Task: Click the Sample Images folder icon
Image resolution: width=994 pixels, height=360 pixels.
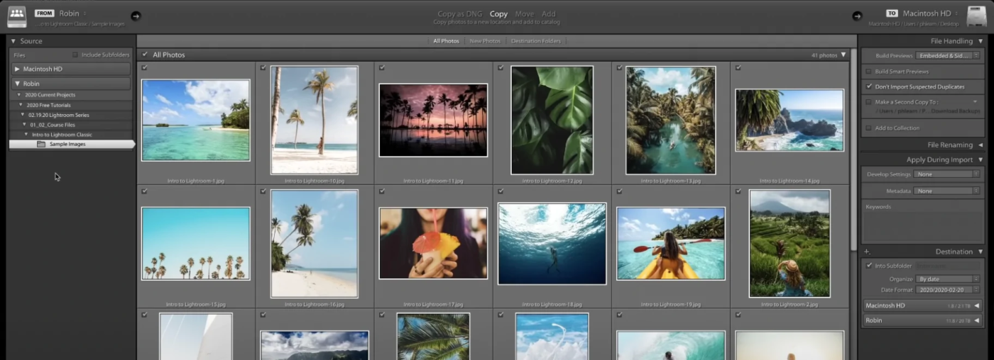Action: (x=41, y=145)
